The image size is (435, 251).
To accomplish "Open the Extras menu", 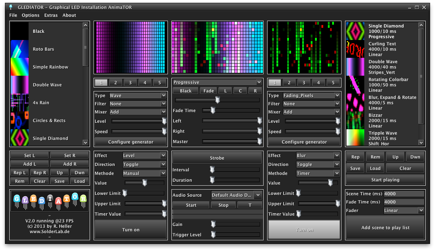I will [51, 15].
